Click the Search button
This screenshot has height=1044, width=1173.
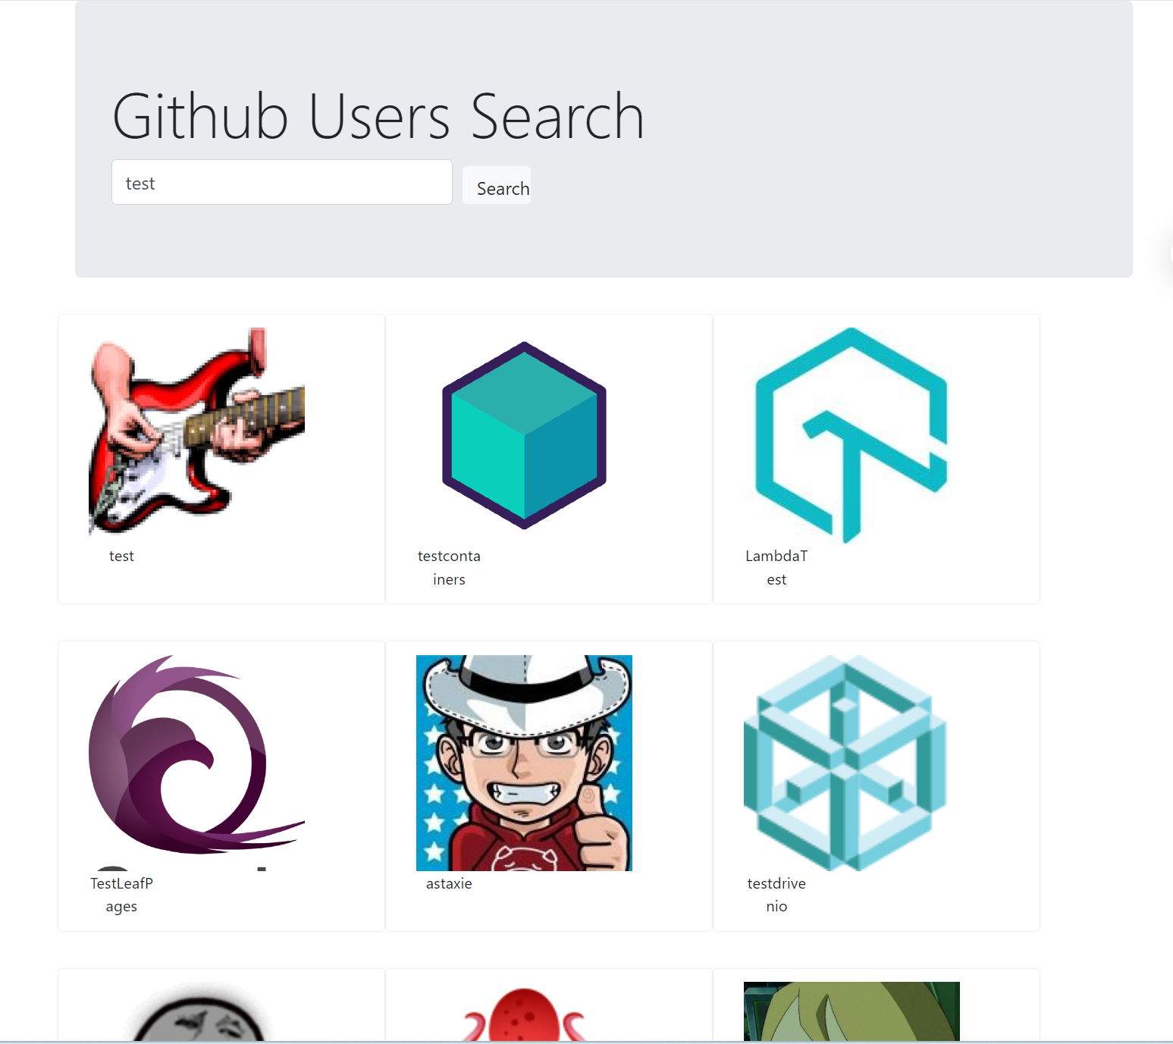[x=497, y=185]
